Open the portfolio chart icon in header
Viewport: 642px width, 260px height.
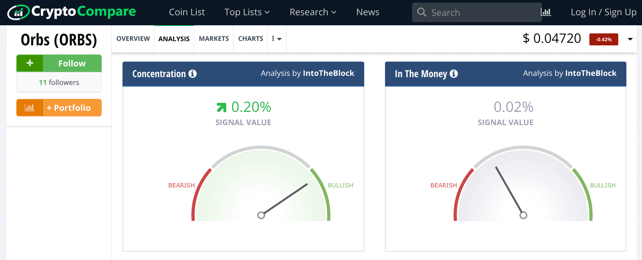(546, 12)
